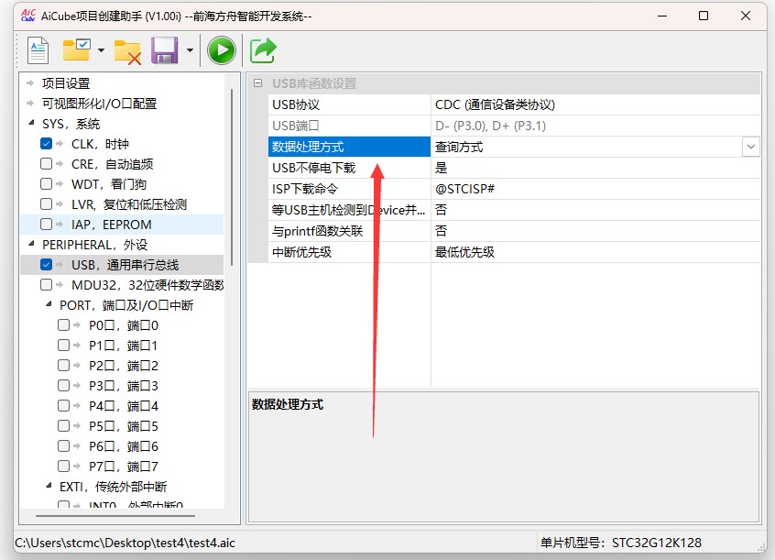Collapse EXTI 传统外部中断 node

49,486
